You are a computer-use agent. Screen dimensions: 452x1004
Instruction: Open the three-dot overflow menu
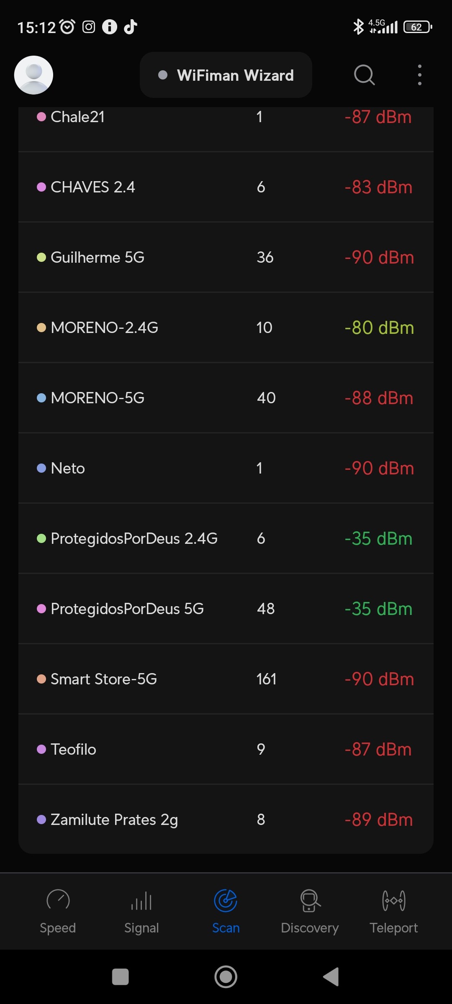[419, 75]
